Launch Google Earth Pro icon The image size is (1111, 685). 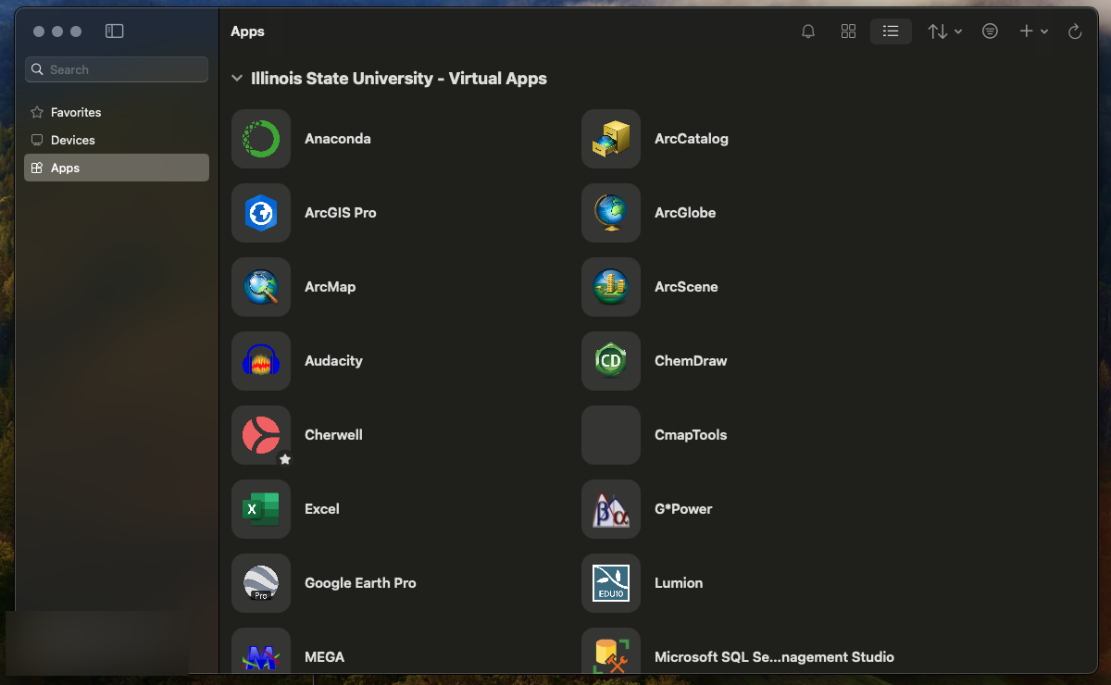[x=261, y=583]
